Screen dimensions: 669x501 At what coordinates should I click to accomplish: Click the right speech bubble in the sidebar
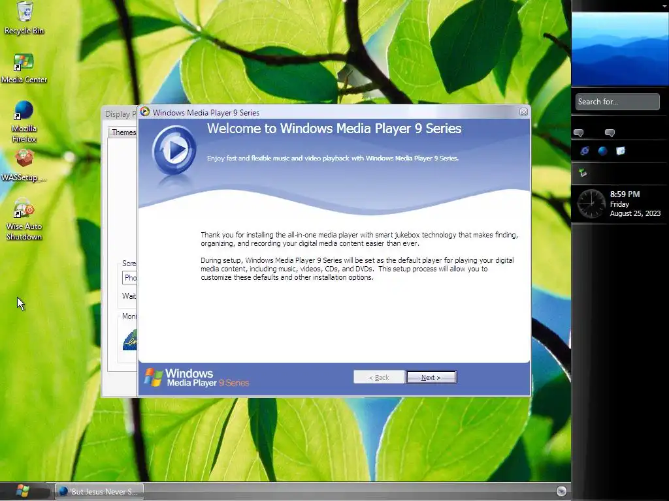[x=610, y=133]
